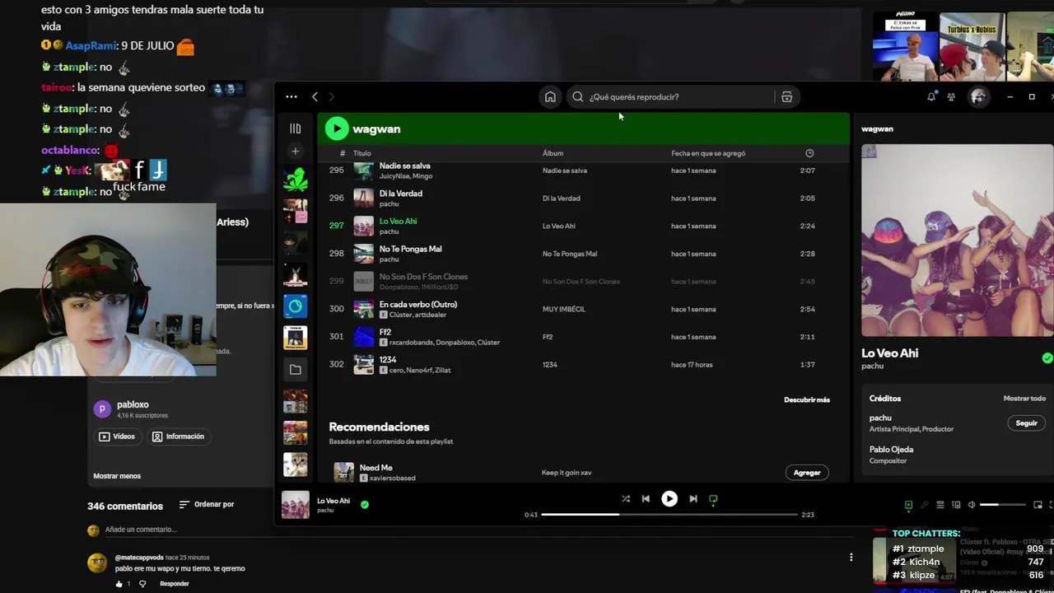Select the playing track Lo Veo Ahi row
Screen dimensions: 1054x593
click(581, 226)
